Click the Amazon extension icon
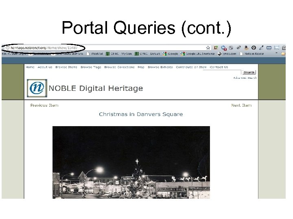293x219 pixels. tap(246, 48)
